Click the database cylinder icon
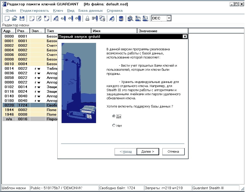 pos(121,18)
